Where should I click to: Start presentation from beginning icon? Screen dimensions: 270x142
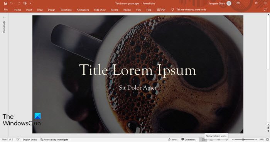(25, 3)
